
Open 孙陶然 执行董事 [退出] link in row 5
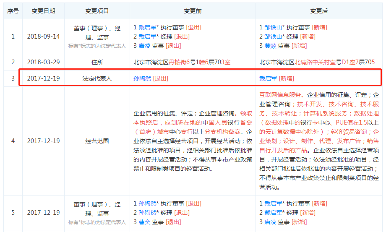click(x=147, y=203)
